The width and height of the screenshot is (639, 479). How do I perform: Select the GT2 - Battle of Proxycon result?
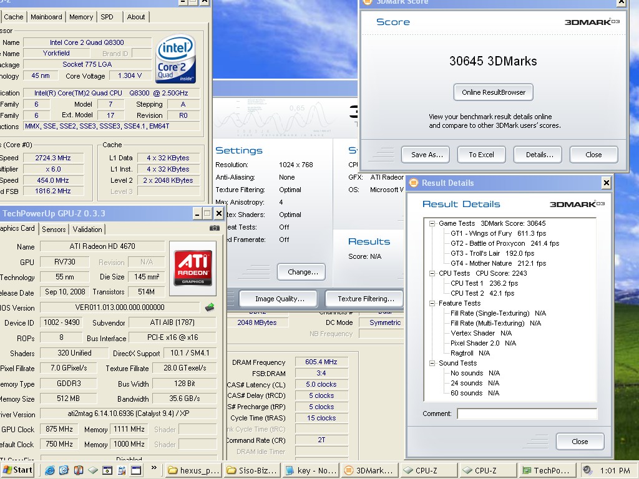(x=504, y=243)
